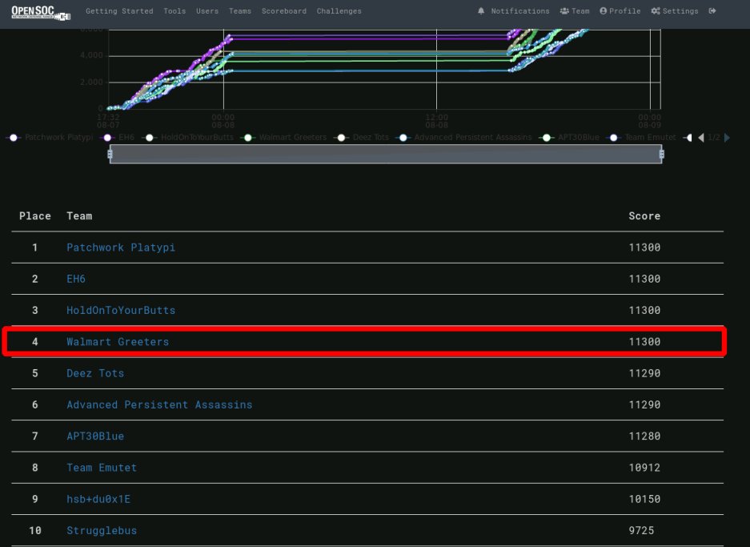Image resolution: width=750 pixels, height=547 pixels.
Task: Open the Notifications link
Action: pyautogui.click(x=520, y=11)
